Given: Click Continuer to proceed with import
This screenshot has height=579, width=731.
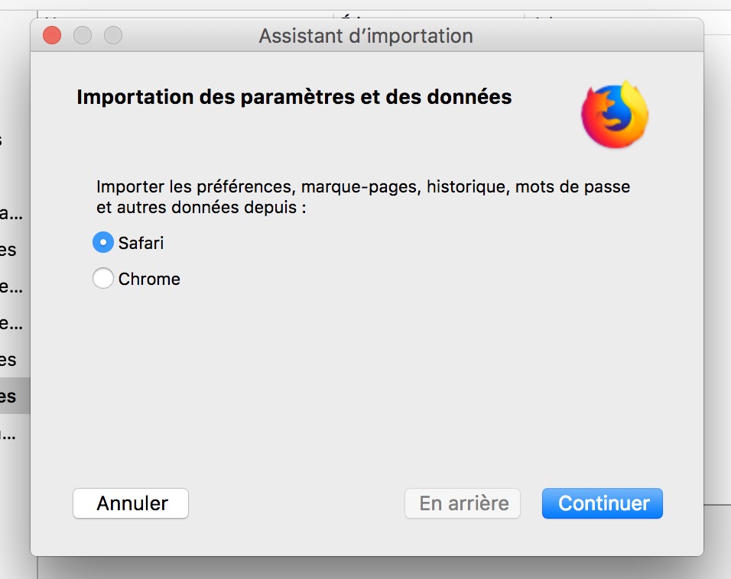Looking at the screenshot, I should coord(603,503).
